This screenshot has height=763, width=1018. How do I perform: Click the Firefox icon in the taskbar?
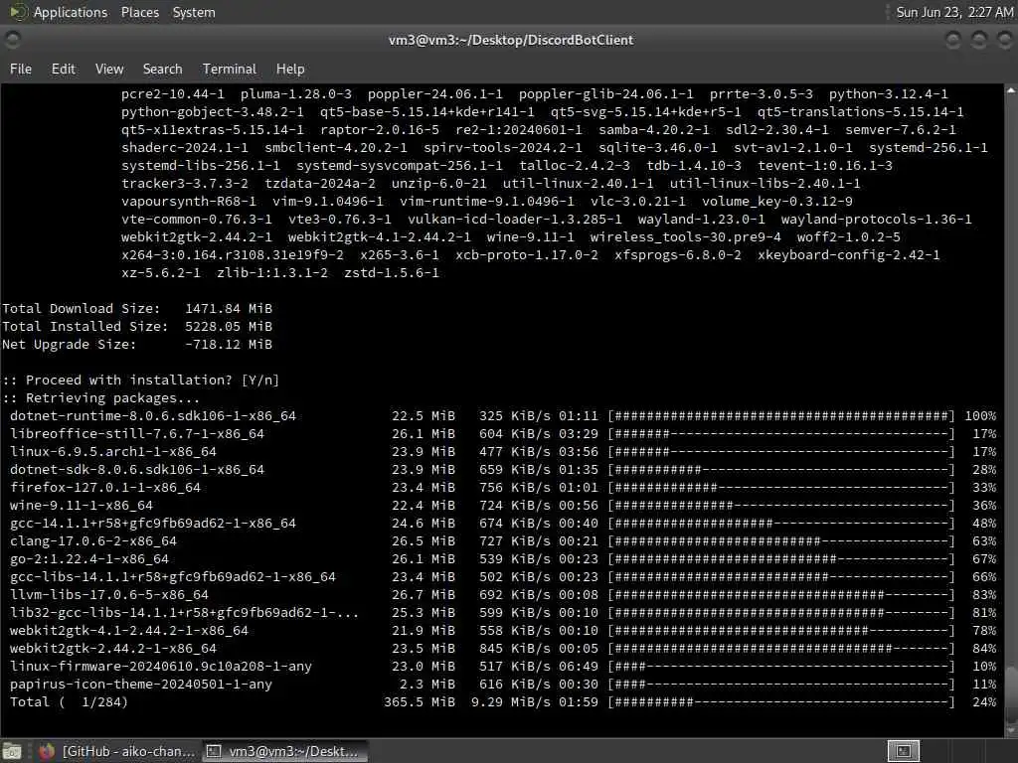click(x=47, y=751)
